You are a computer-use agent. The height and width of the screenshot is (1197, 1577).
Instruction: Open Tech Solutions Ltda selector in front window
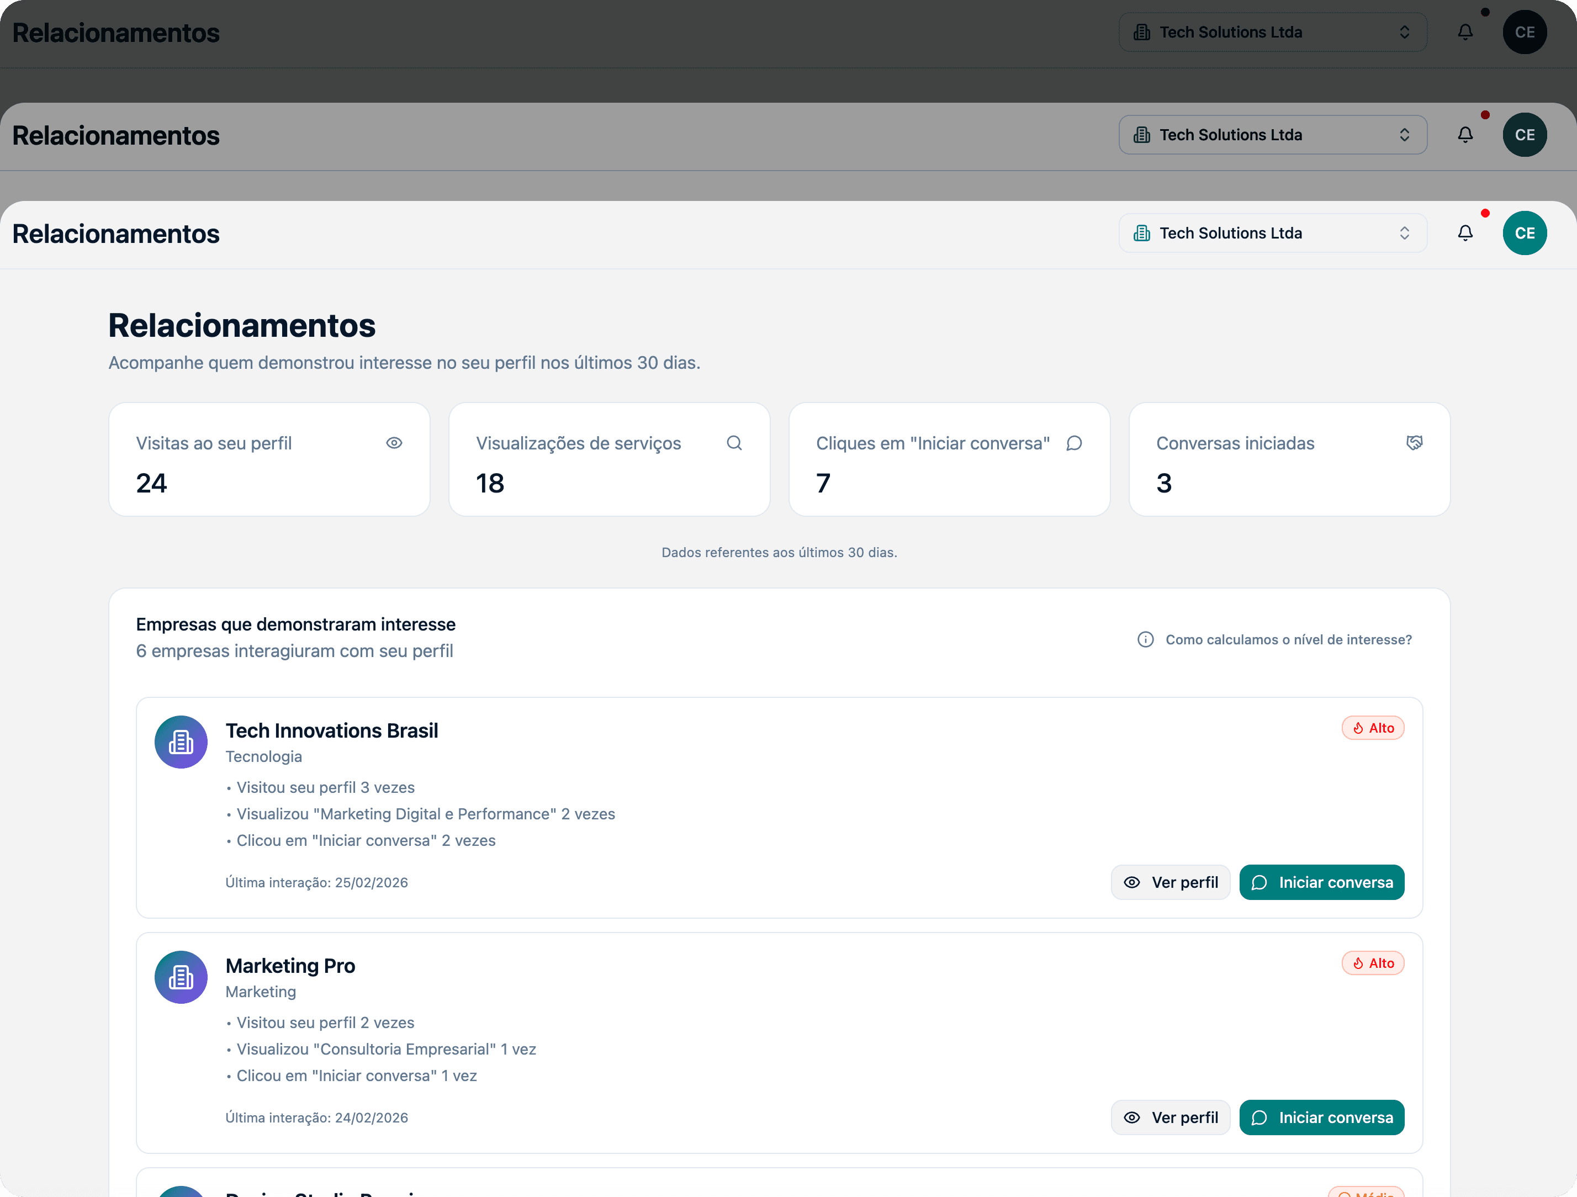pyautogui.click(x=1273, y=233)
